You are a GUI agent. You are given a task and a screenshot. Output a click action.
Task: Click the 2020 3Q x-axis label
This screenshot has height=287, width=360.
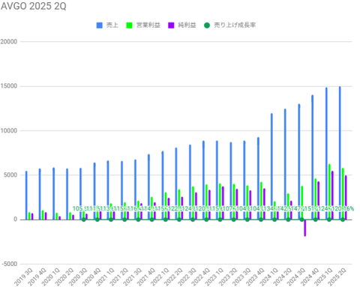(78, 277)
